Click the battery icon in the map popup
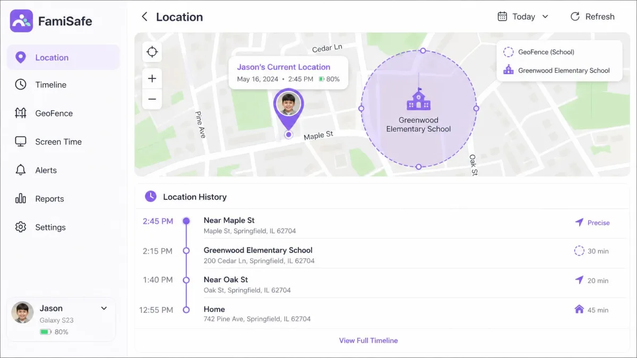 pos(322,79)
